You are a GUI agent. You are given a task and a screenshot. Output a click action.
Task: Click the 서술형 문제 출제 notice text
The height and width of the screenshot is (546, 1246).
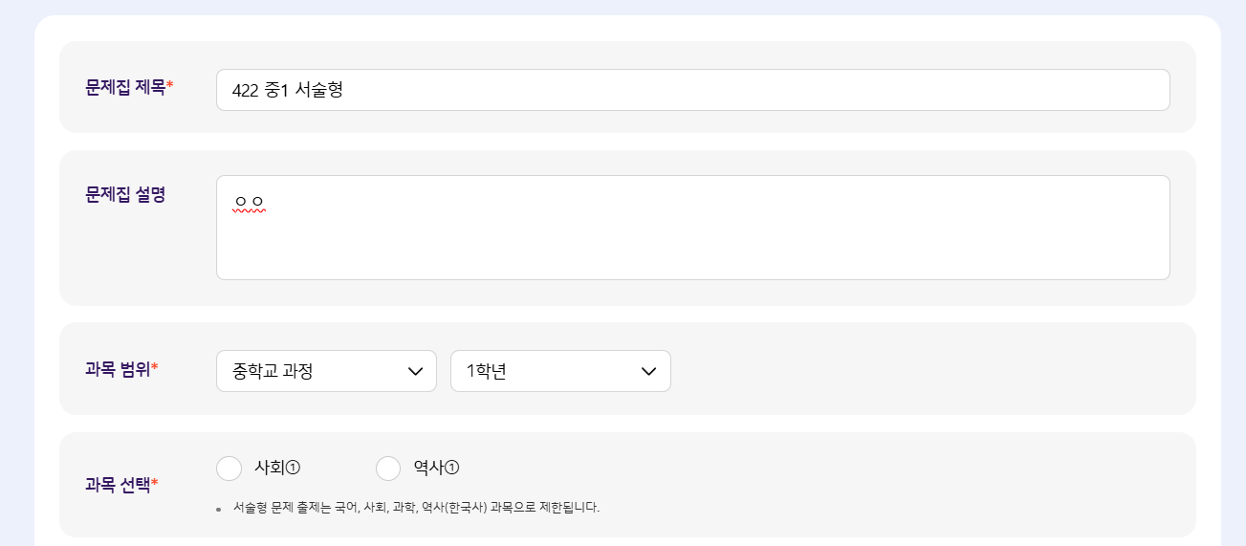416,507
